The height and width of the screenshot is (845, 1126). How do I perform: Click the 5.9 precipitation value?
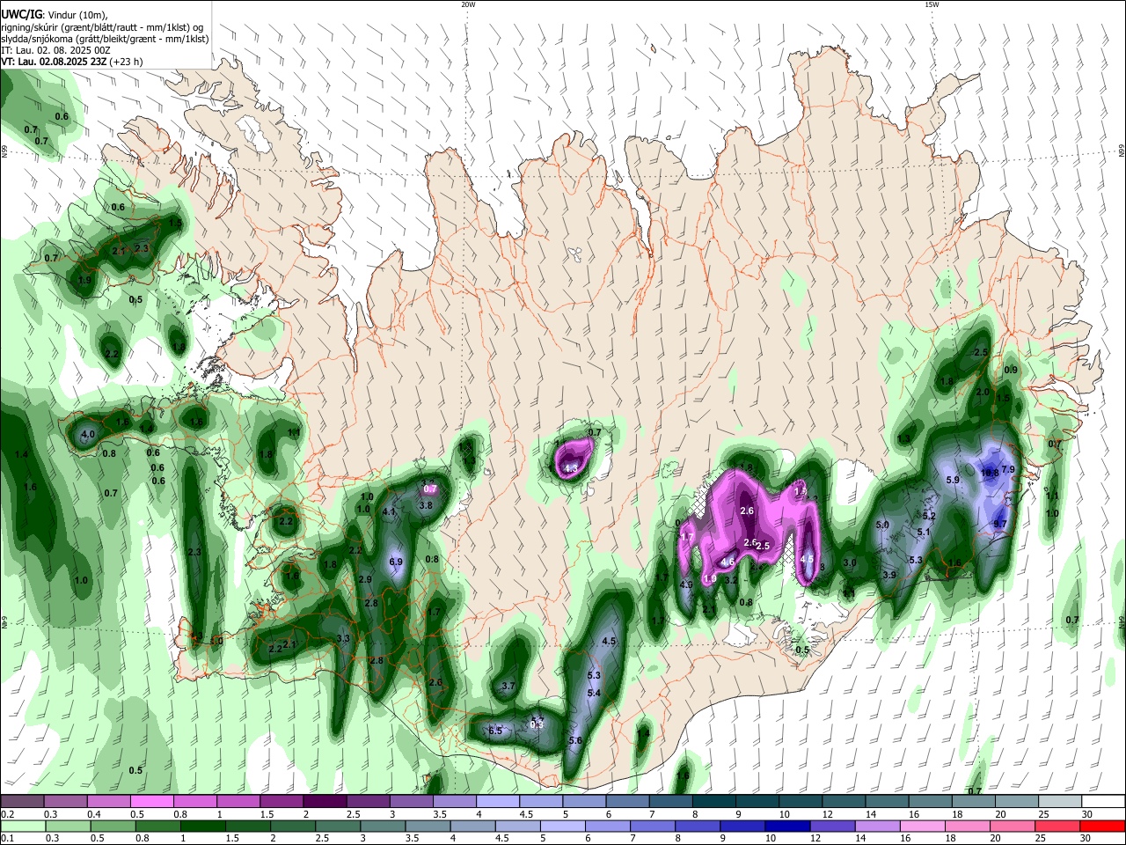tap(953, 481)
